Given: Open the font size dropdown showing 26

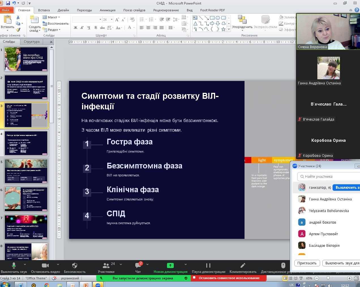Looking at the screenshot, I should [112, 20].
